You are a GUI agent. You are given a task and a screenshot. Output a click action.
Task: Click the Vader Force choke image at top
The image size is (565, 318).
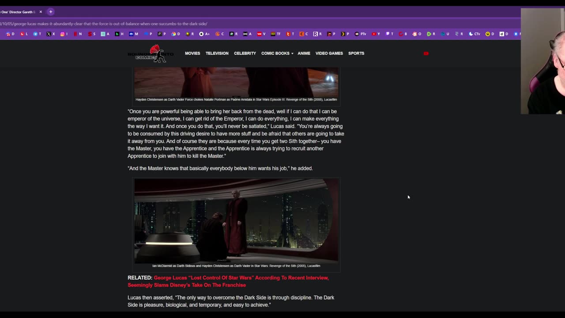click(236, 82)
